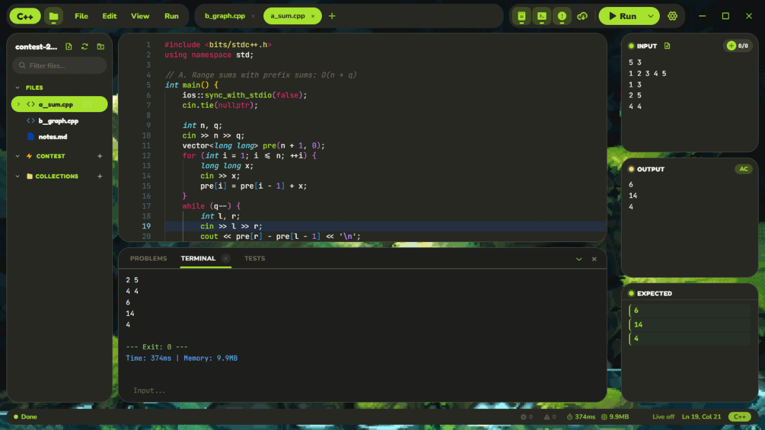This screenshot has width=765, height=430.
Task: Open settings via the gear icon
Action: (x=673, y=16)
